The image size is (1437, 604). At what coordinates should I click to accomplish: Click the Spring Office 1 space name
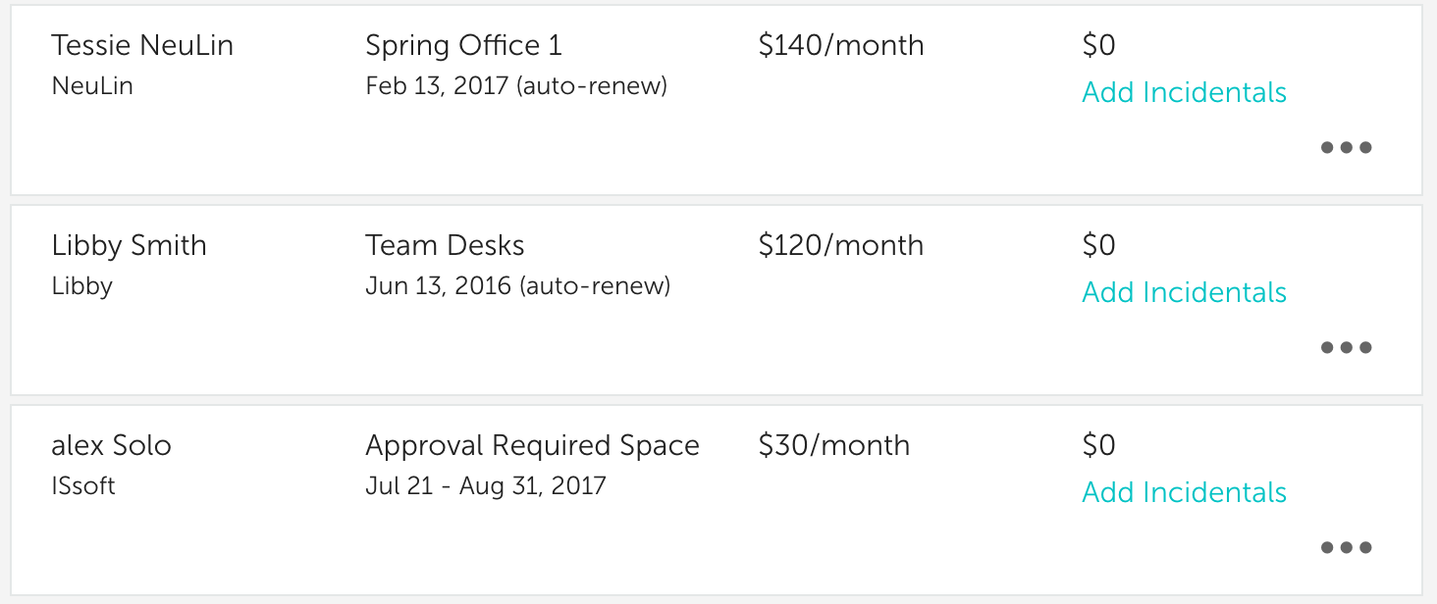(x=463, y=45)
